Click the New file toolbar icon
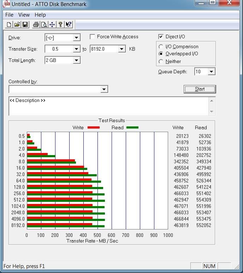 pos(8,24)
